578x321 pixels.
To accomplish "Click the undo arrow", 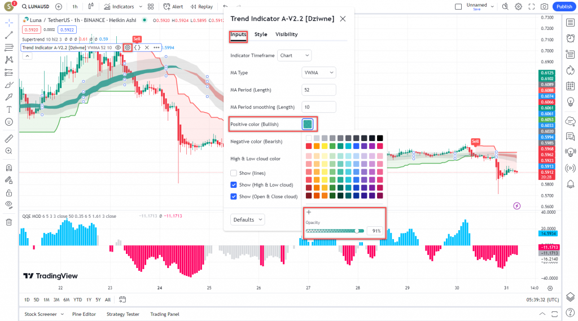I will [226, 7].
